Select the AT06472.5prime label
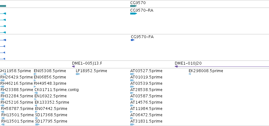 146,115
